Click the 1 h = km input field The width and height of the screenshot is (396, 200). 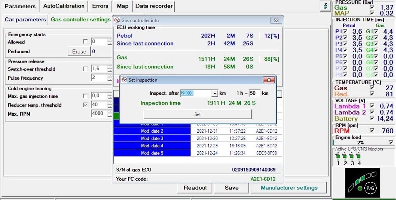254,93
